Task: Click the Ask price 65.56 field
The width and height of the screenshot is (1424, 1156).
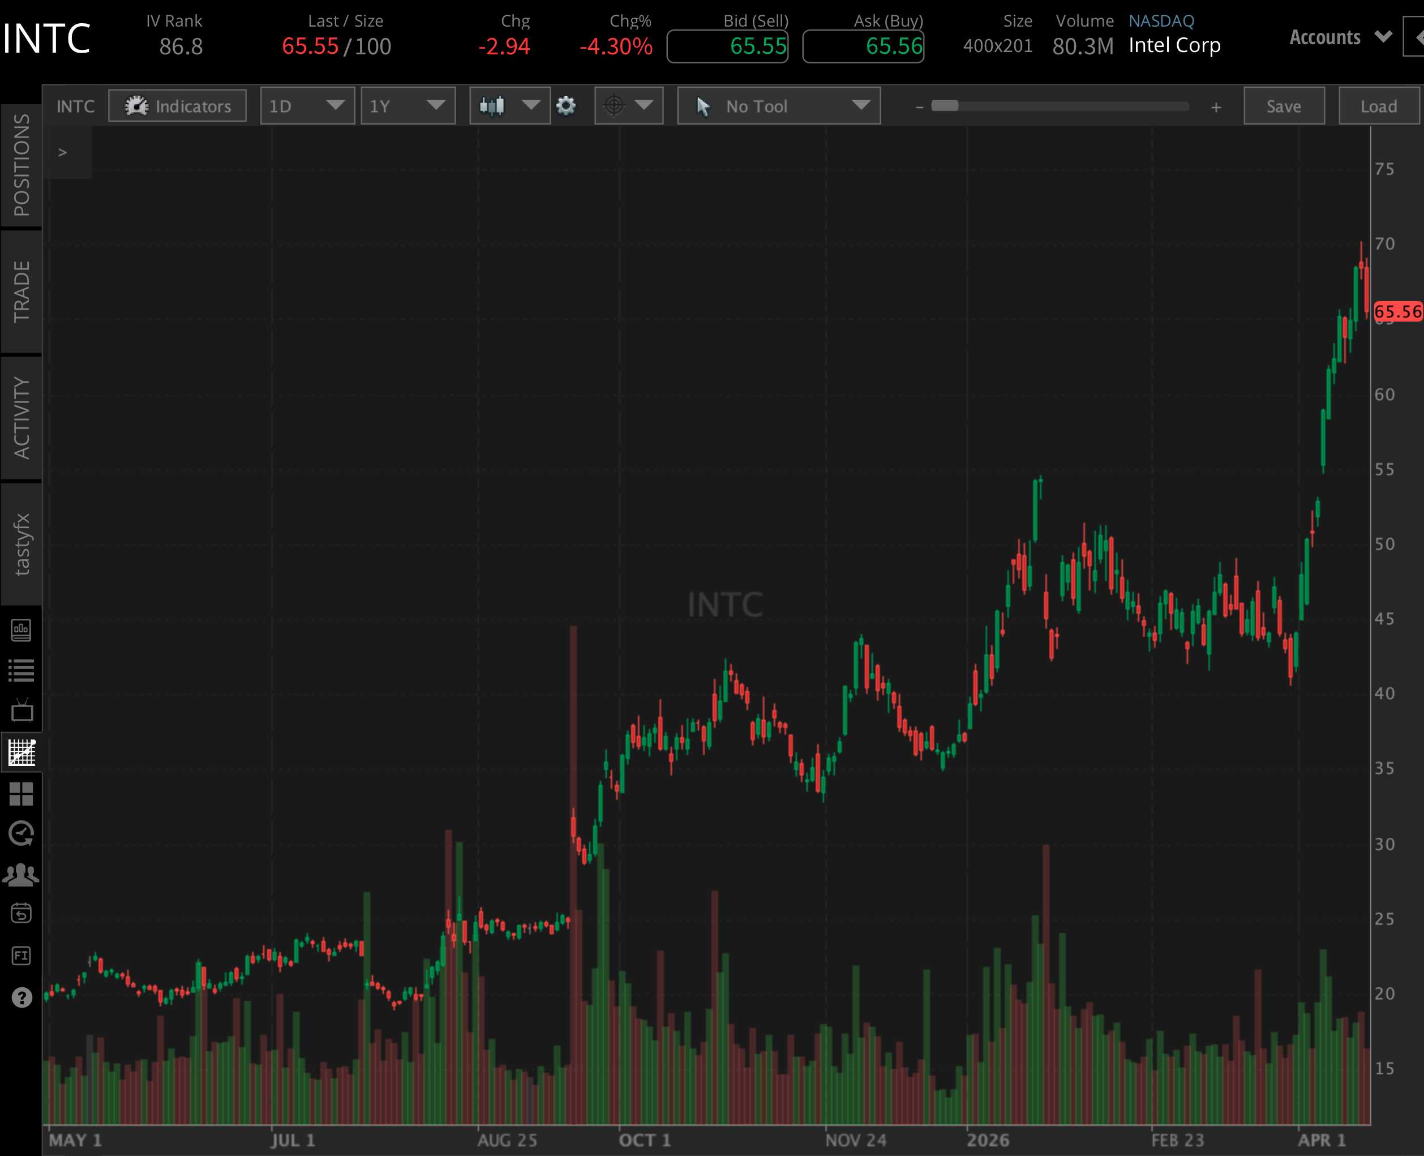Action: coord(864,46)
